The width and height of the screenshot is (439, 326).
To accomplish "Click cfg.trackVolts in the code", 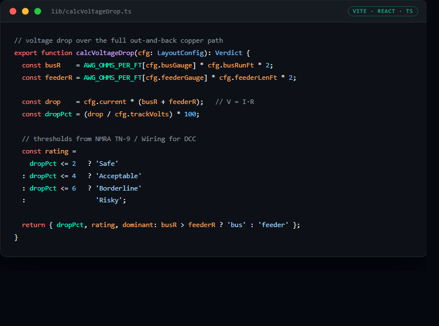I will [142, 114].
